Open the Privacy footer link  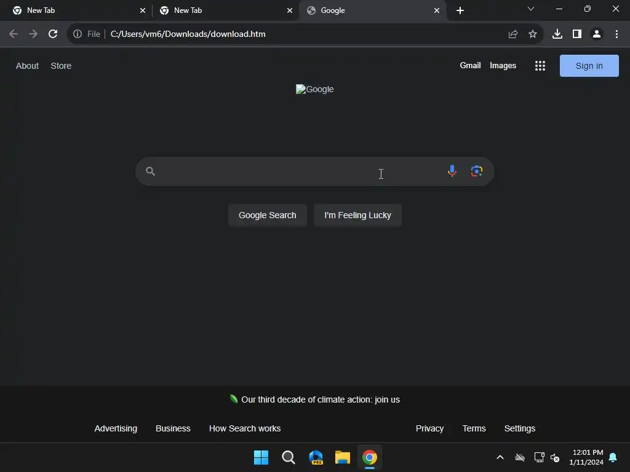point(429,428)
